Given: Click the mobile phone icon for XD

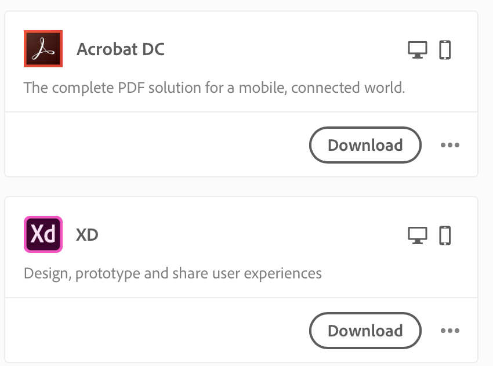Looking at the screenshot, I should point(445,235).
